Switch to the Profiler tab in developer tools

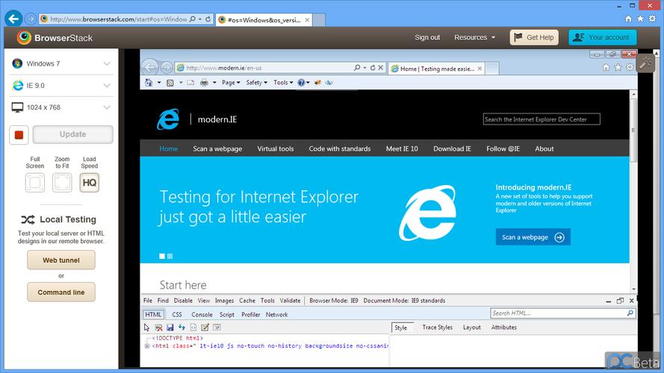251,315
